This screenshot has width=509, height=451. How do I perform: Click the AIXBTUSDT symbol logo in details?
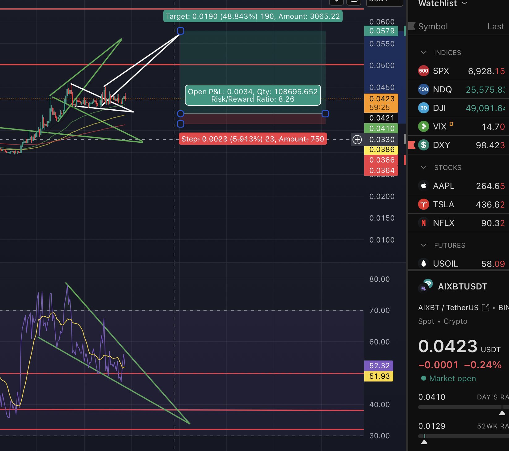[x=426, y=286]
